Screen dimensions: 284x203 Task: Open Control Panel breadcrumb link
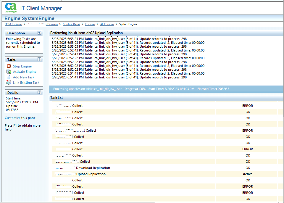click(71, 24)
